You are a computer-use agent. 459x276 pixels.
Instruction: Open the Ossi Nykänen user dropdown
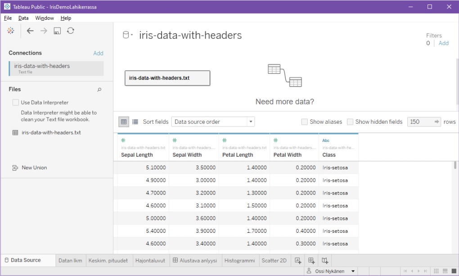click(353, 271)
